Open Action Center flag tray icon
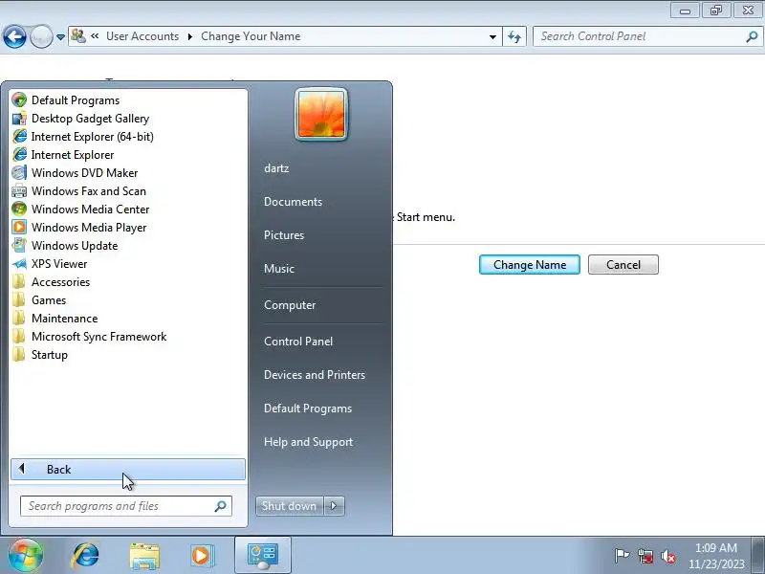The image size is (765, 574). (x=622, y=556)
